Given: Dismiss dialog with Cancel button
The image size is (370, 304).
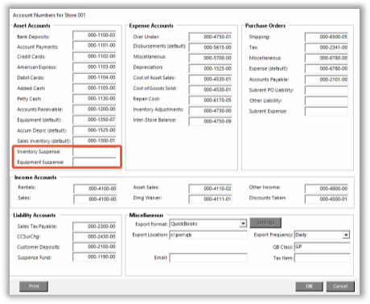Looking at the screenshot, I should (x=340, y=286).
